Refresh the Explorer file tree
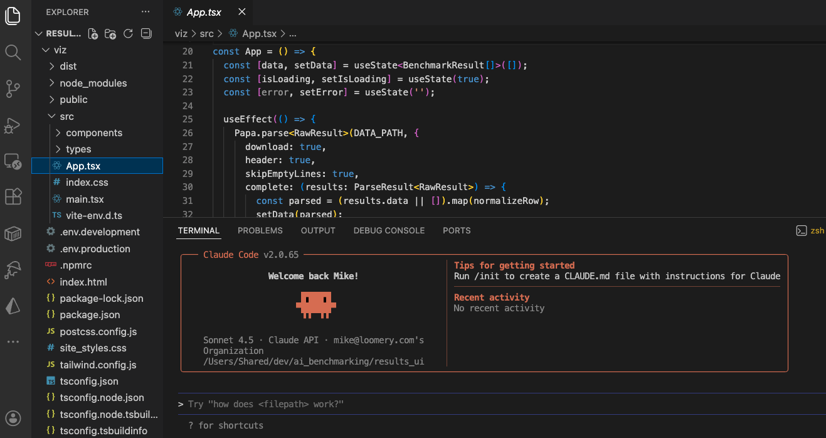This screenshot has width=826, height=438. coord(128,33)
